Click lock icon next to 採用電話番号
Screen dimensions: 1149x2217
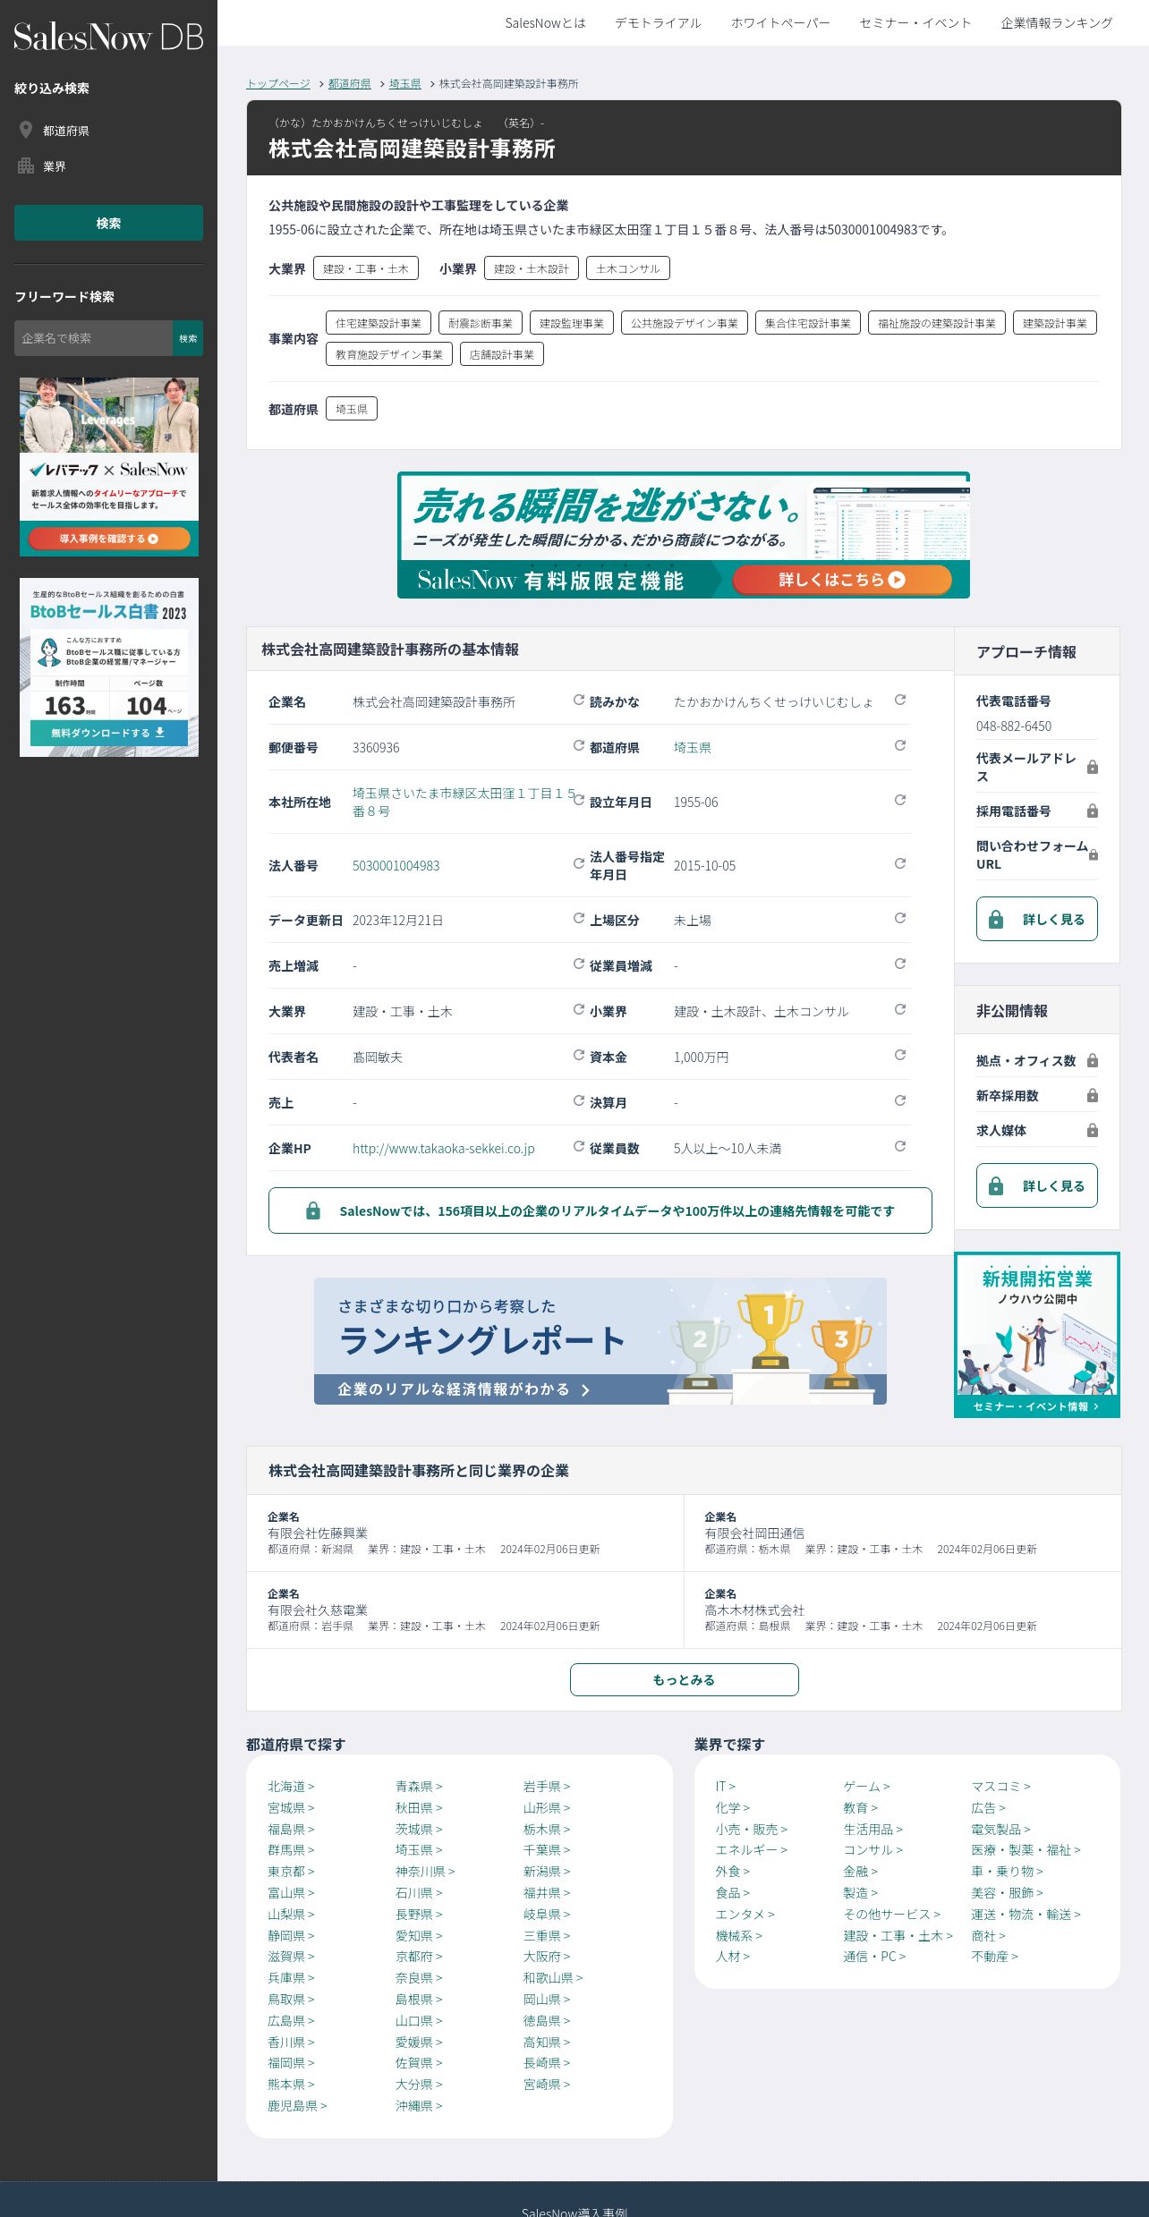point(1093,811)
